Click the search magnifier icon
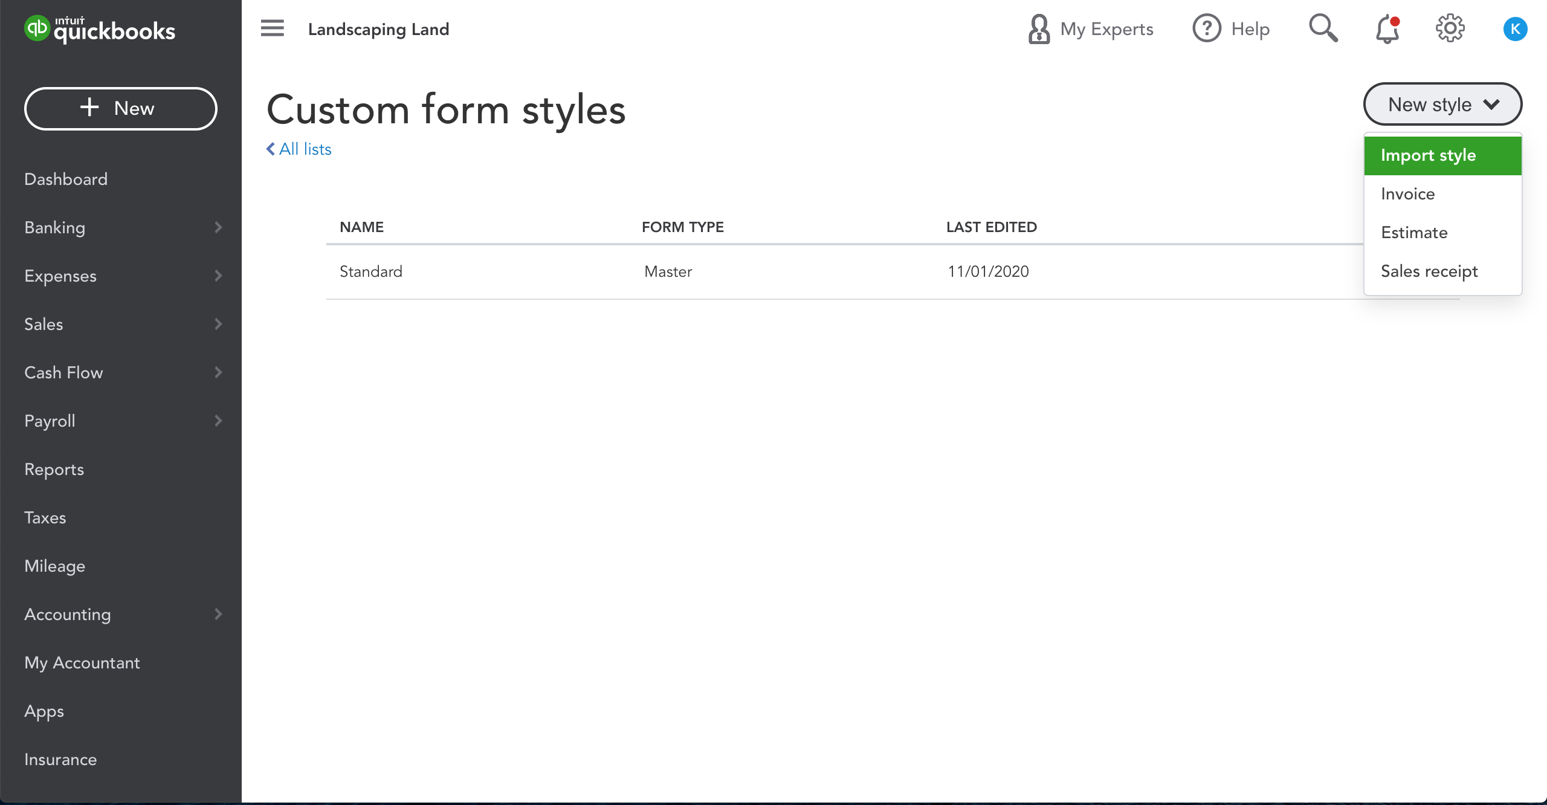The height and width of the screenshot is (805, 1547). tap(1323, 28)
